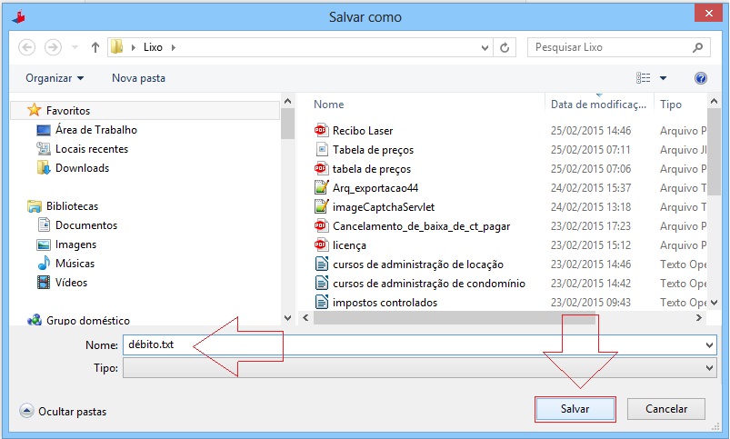Click the Up one level arrow
This screenshot has width=730, height=439.
pyautogui.click(x=94, y=47)
